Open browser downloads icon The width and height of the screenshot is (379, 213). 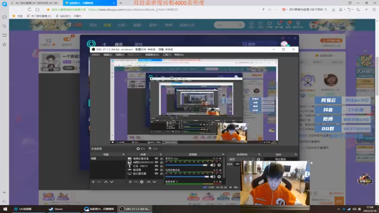pos(334,9)
